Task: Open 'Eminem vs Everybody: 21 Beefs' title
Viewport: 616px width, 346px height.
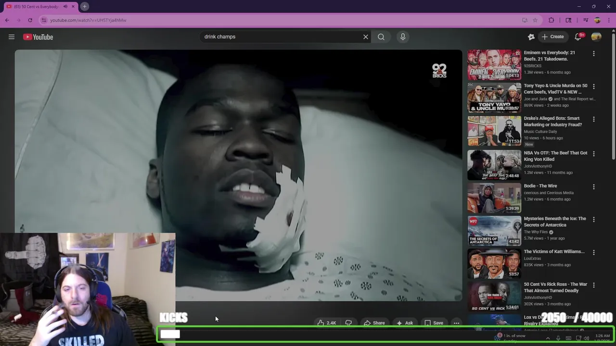Action: click(549, 56)
